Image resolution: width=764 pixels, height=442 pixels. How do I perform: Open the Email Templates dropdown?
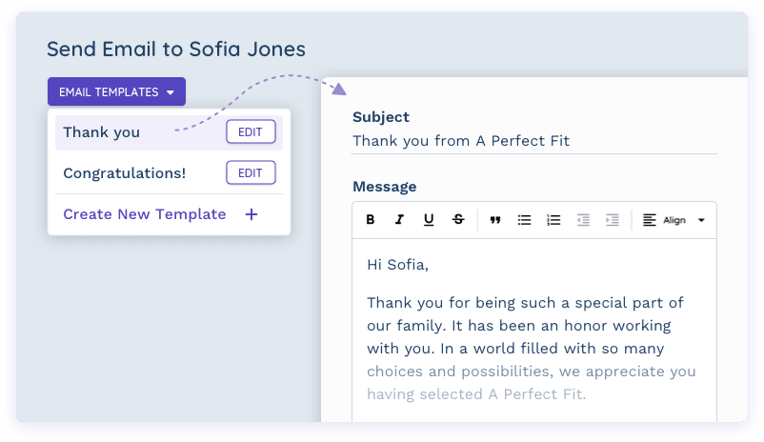pos(116,92)
